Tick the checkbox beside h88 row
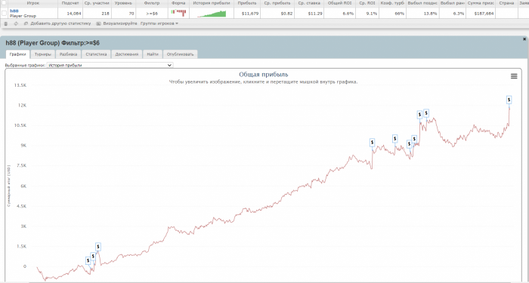Screen dimensions: 529x283 pos(4,14)
